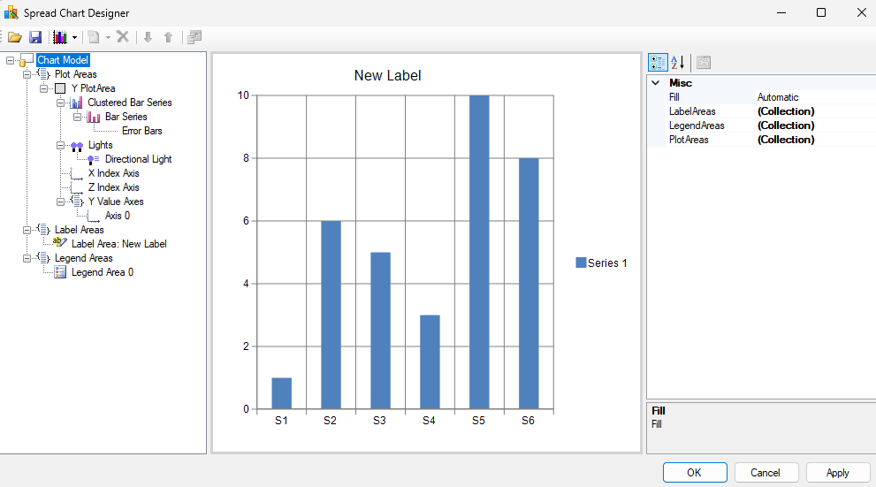Select Z Index Axis tree item

[x=113, y=187]
